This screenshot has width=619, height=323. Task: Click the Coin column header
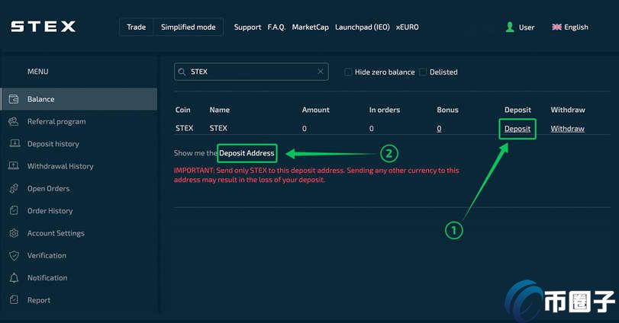click(x=182, y=110)
